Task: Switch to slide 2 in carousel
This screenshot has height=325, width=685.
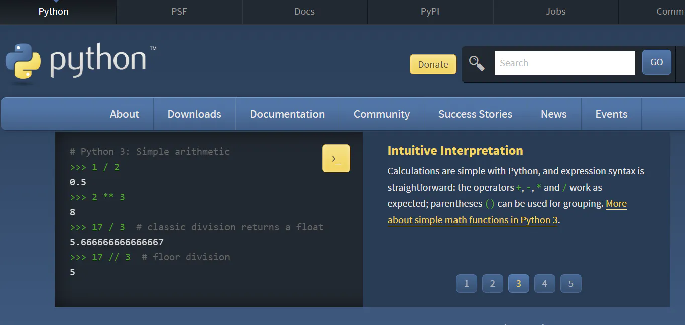Action: click(492, 284)
